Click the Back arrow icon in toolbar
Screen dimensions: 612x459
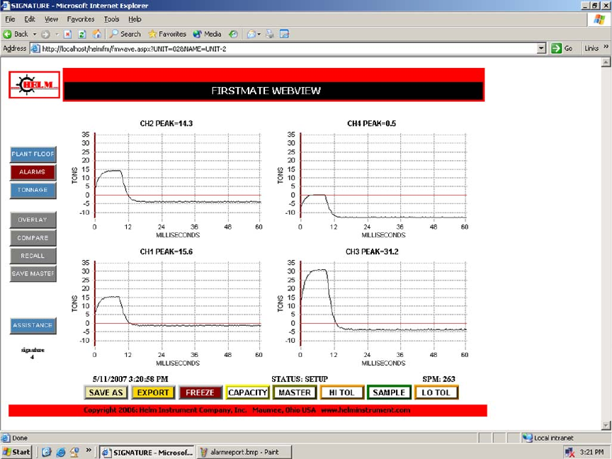click(x=7, y=34)
